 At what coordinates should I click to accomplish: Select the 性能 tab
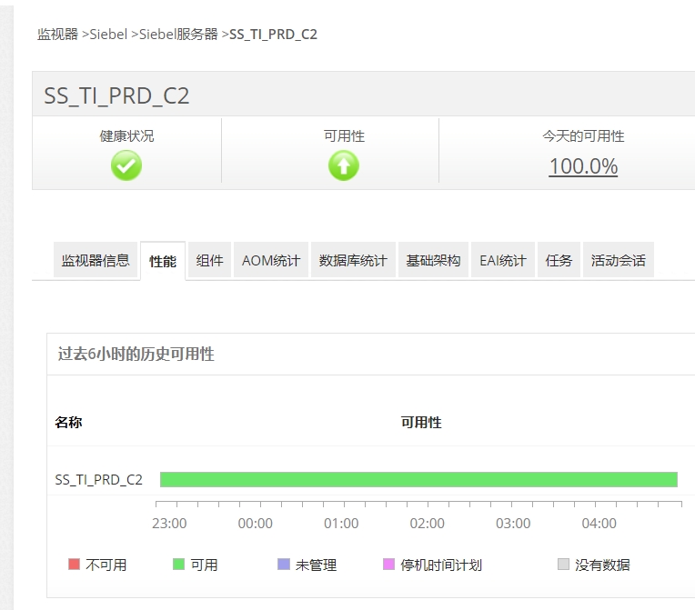click(163, 261)
